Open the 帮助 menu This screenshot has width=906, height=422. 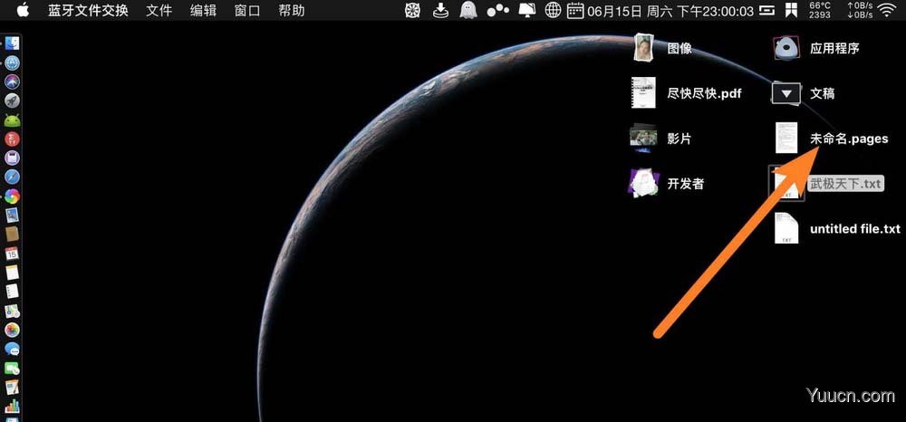click(x=291, y=10)
